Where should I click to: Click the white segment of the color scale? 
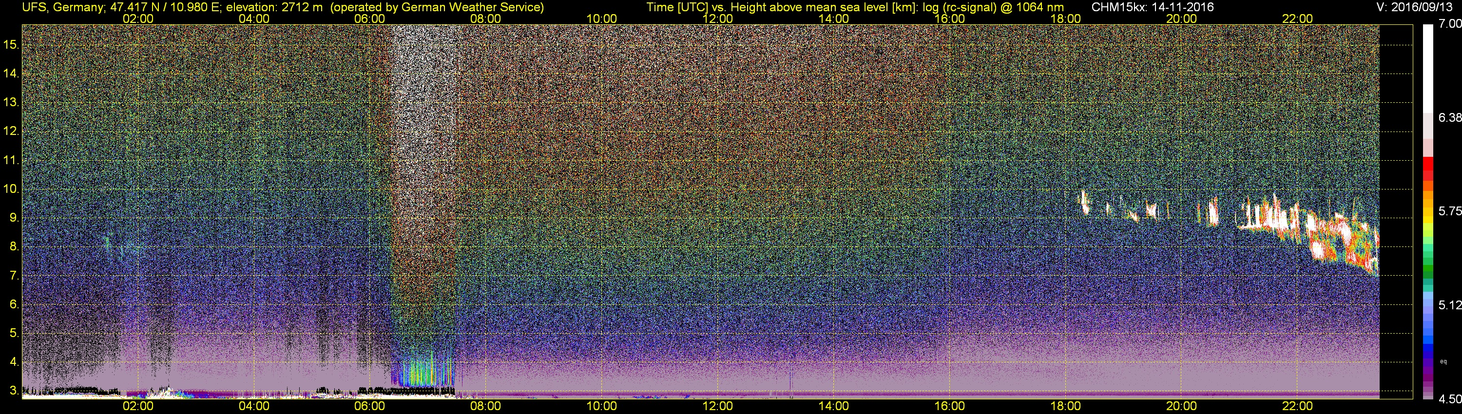pyautogui.click(x=1428, y=68)
